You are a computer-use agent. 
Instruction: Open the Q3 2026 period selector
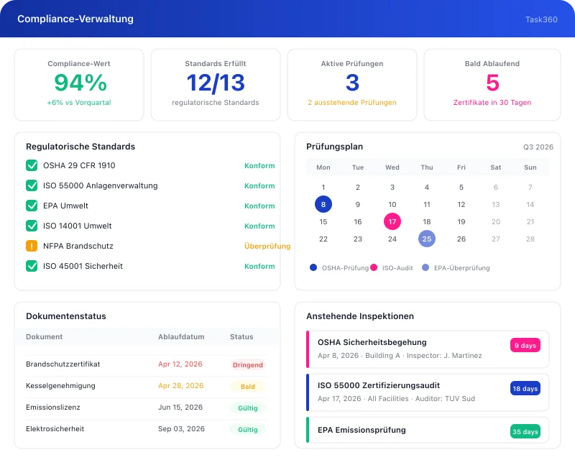tap(538, 147)
